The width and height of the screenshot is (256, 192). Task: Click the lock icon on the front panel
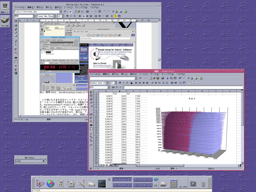(x=109, y=179)
